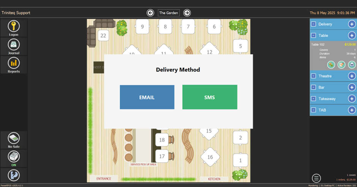Screen dimensions: 357x187
Task: Add a new Theatre order with plus
Action: [x=352, y=76]
